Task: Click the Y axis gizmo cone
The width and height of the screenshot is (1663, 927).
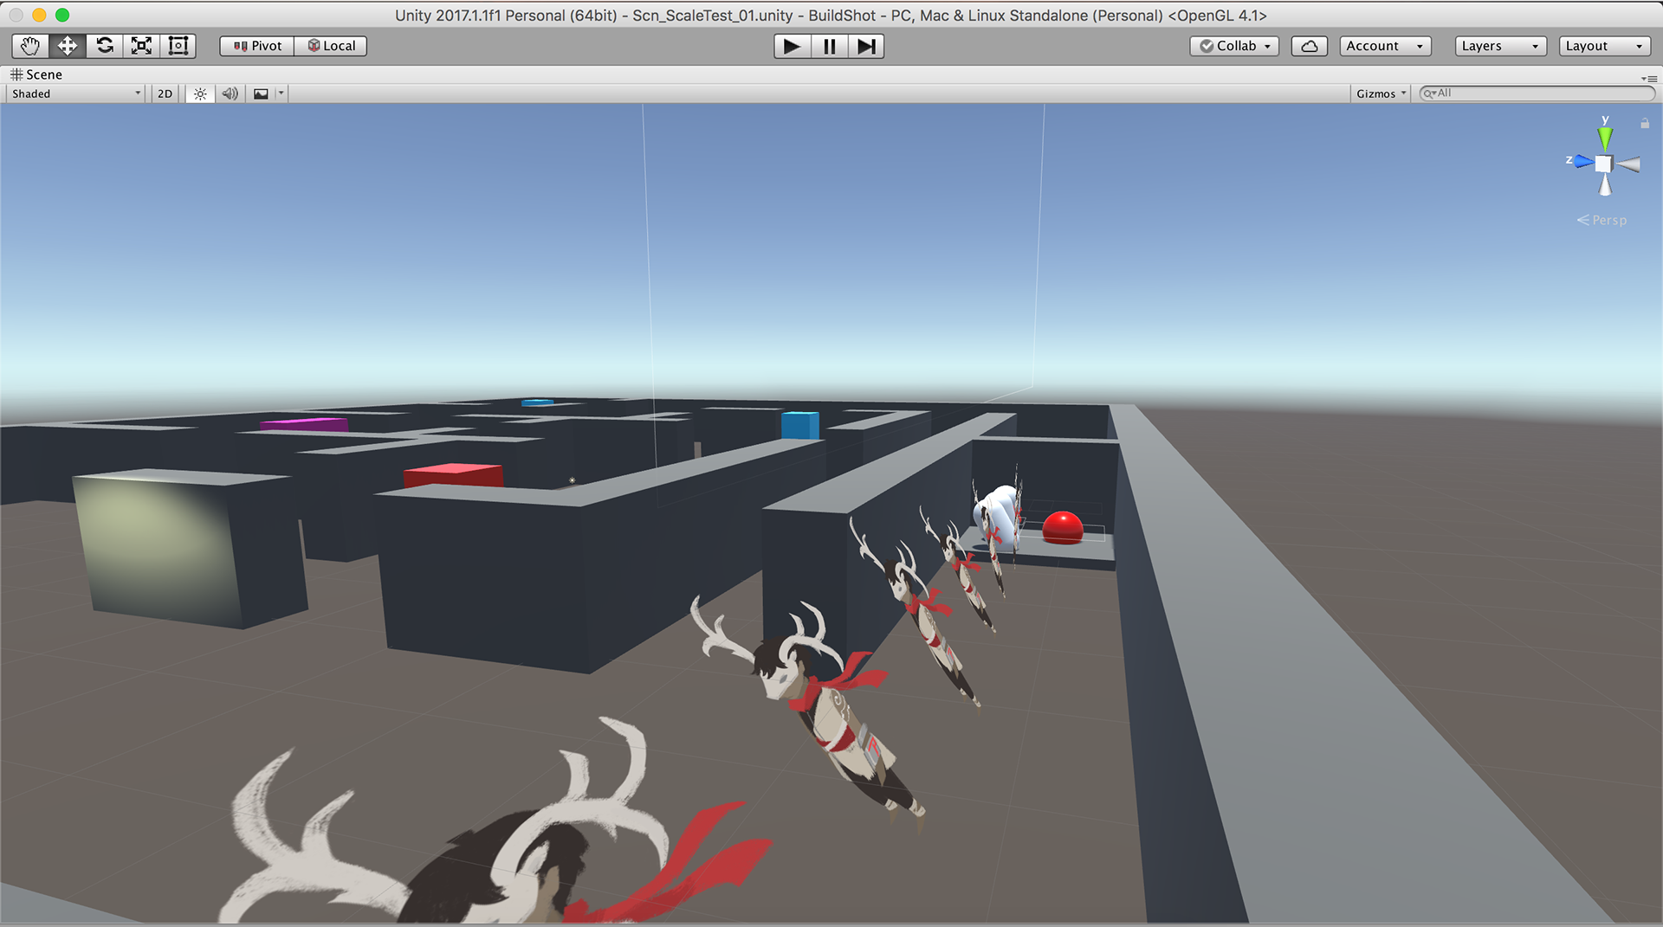Action: coord(1605,137)
